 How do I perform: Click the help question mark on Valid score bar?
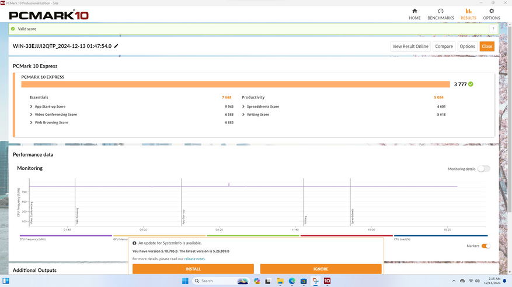(493, 29)
